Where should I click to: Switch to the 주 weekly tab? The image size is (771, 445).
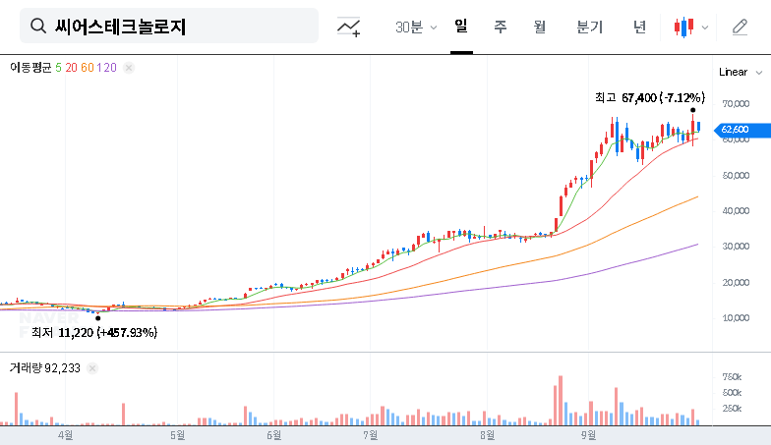[x=500, y=27]
